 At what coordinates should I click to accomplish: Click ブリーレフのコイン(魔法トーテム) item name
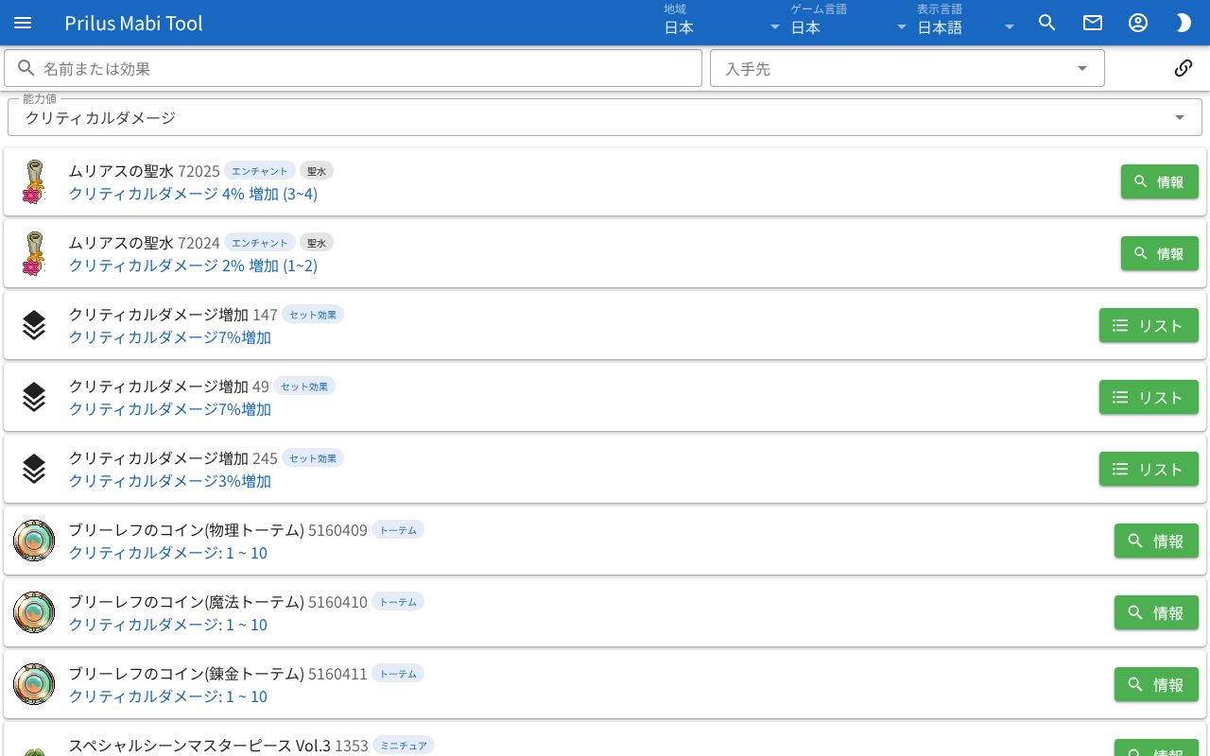186,602
